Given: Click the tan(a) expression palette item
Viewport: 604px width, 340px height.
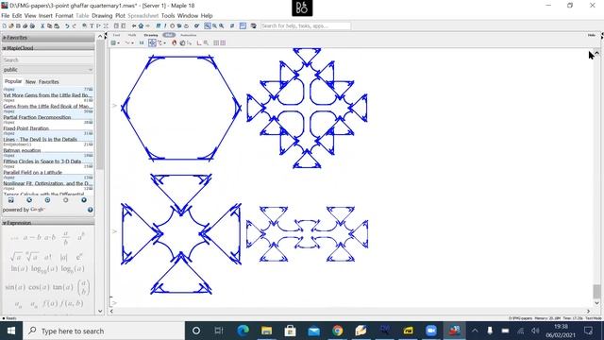Looking at the screenshot, I should point(63,287).
